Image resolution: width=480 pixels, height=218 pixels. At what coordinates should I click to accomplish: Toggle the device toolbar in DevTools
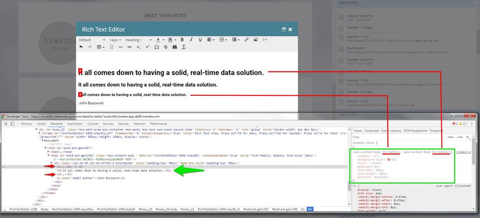12,124
